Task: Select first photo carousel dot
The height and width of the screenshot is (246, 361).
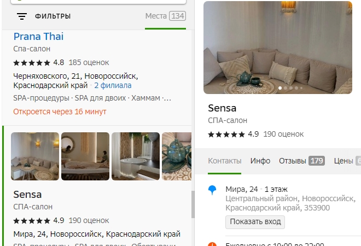Action: (280, 88)
